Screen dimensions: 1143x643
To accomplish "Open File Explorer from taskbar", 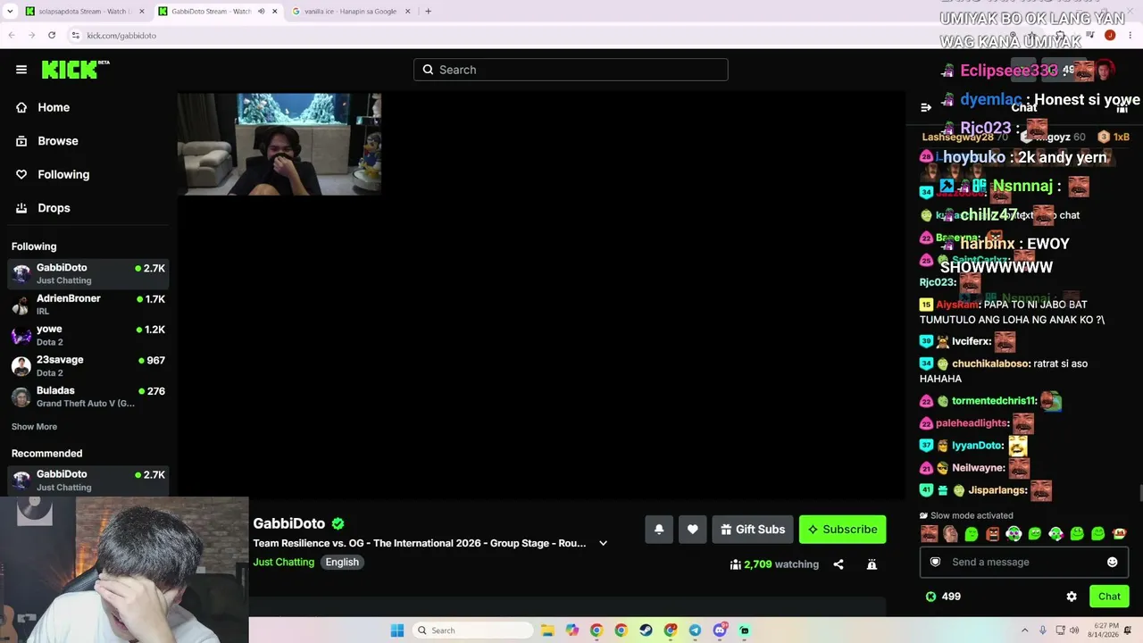I will 547,630.
